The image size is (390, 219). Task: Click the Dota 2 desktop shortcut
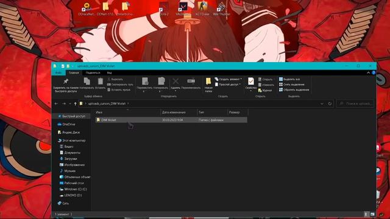(x=164, y=9)
